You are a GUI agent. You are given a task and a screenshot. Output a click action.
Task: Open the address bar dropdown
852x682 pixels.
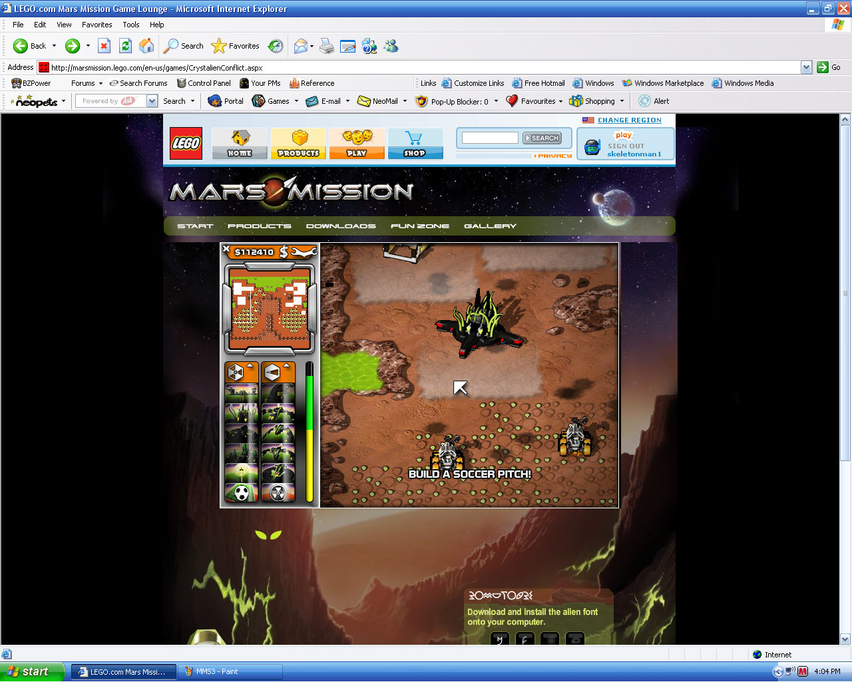point(806,67)
